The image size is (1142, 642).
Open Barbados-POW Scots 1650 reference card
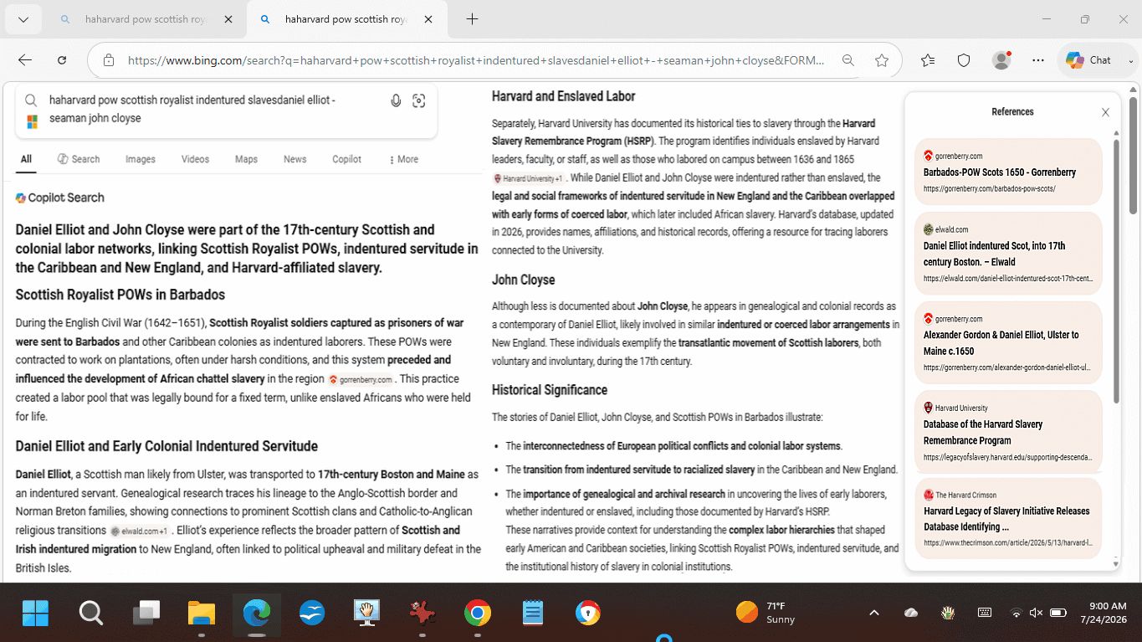coord(1008,172)
